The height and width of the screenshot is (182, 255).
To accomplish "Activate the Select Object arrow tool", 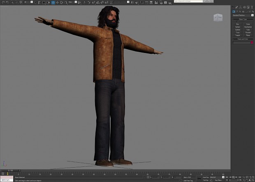I will (35, 2).
